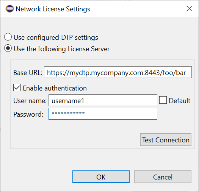This screenshot has height=192, width=199.
Task: Click the Enable authentication label text
Action: tap(55, 88)
